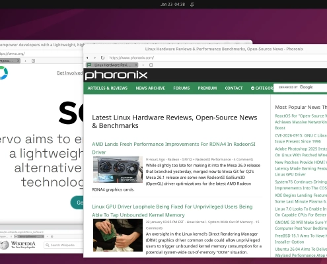Open the Contact page
The width and height of the screenshot is (327, 264).
pyautogui.click(x=234, y=88)
